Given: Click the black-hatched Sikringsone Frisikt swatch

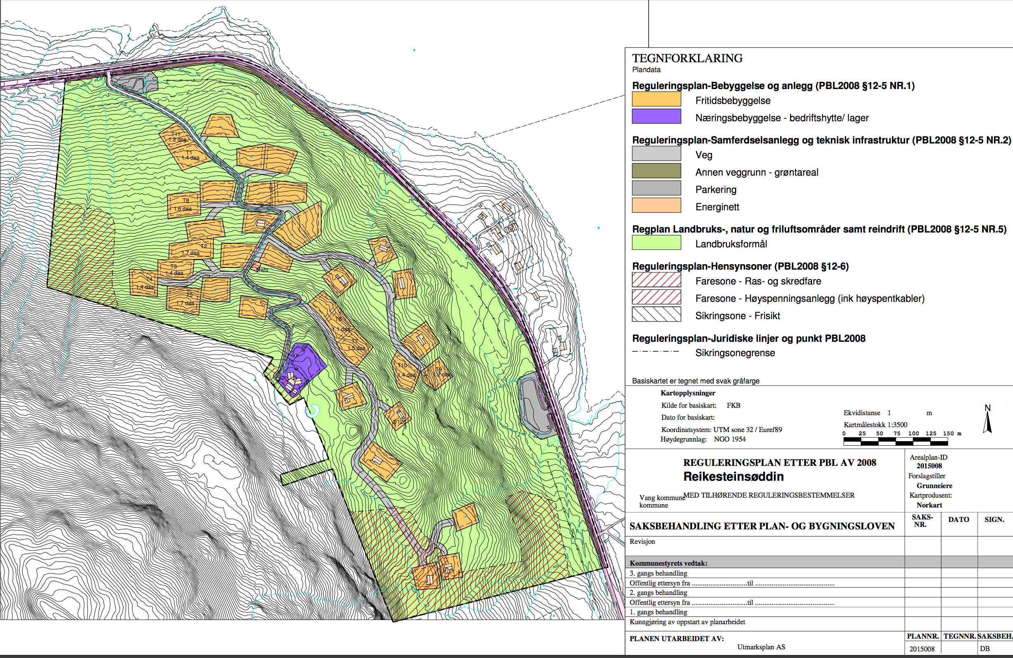Looking at the screenshot, I should pos(656,314).
